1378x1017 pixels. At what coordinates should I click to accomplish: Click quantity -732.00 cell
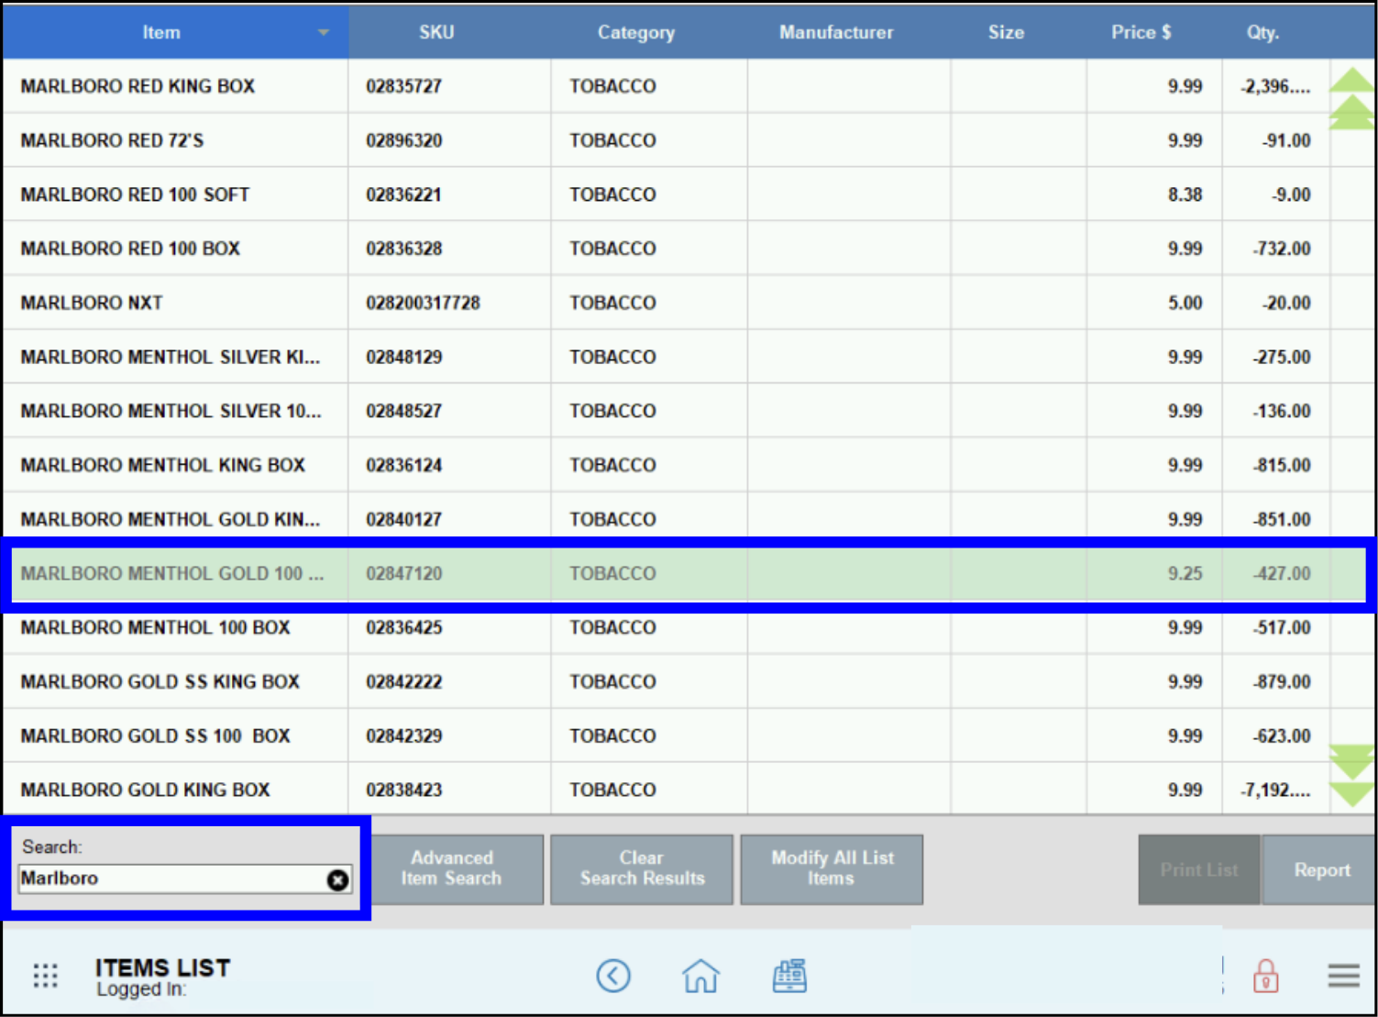[1275, 249]
